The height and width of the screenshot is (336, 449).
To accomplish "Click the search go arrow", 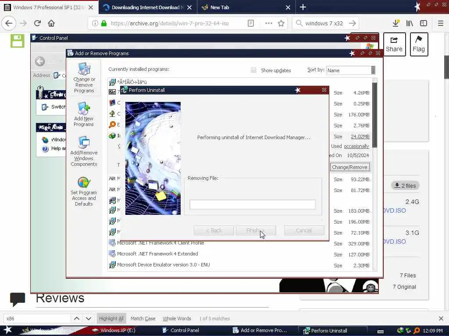I will point(353,24).
